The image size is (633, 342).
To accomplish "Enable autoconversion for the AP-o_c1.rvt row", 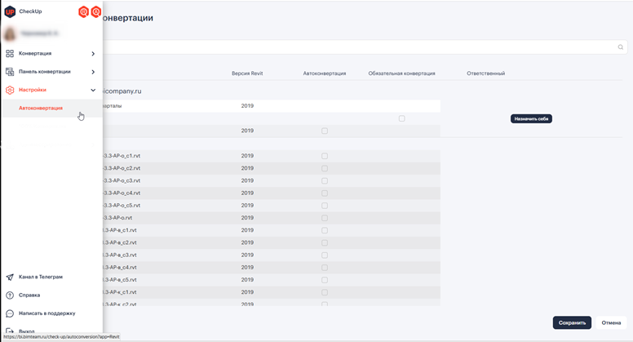I will tap(324, 156).
